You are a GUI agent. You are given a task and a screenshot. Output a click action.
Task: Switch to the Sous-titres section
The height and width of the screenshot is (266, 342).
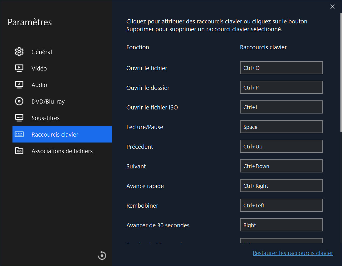point(46,118)
